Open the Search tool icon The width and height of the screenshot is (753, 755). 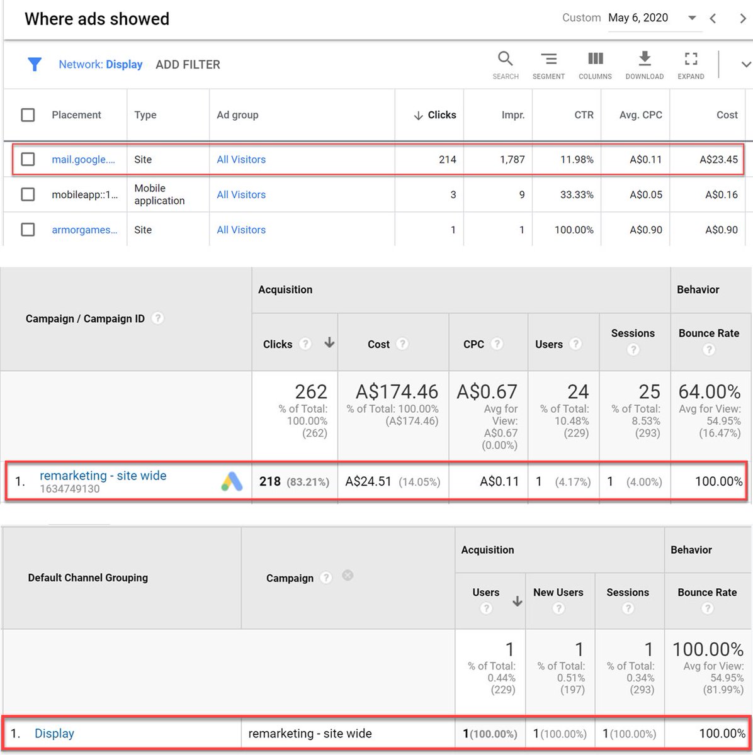[505, 59]
